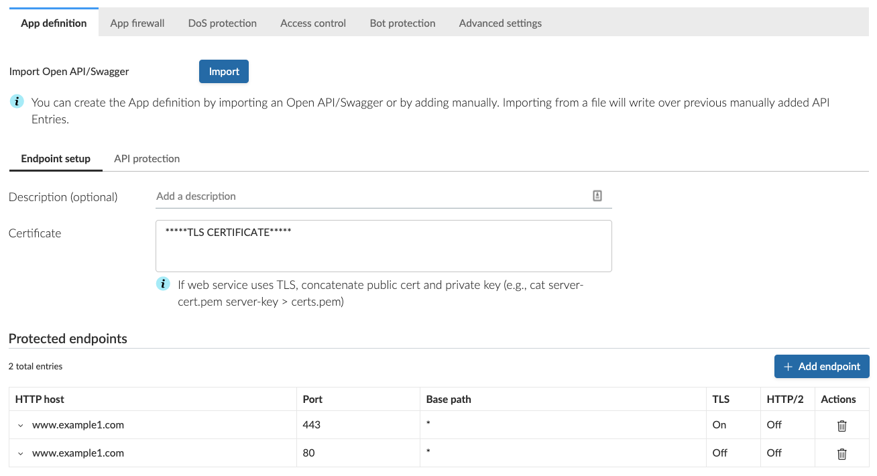Click info icon beside App definition hint
The width and height of the screenshot is (877, 476).
17,102
